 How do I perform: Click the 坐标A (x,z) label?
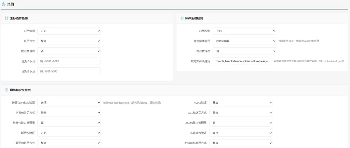(28, 61)
